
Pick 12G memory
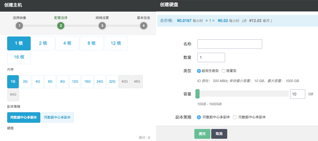point(75,82)
